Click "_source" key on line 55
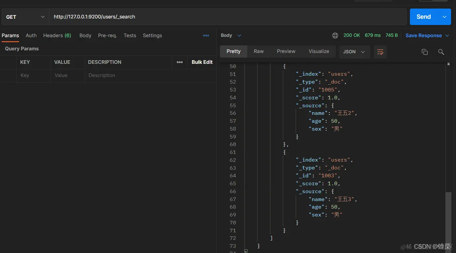The width and height of the screenshot is (456, 253). point(310,106)
